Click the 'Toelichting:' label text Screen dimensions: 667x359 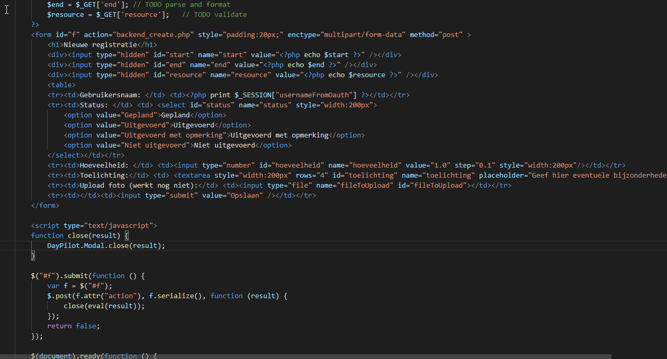(104, 175)
